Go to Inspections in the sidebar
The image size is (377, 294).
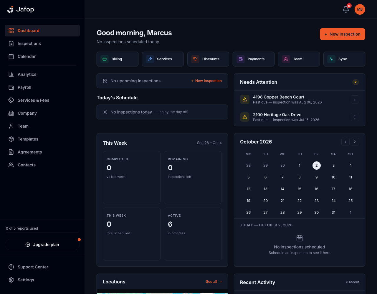point(42,44)
